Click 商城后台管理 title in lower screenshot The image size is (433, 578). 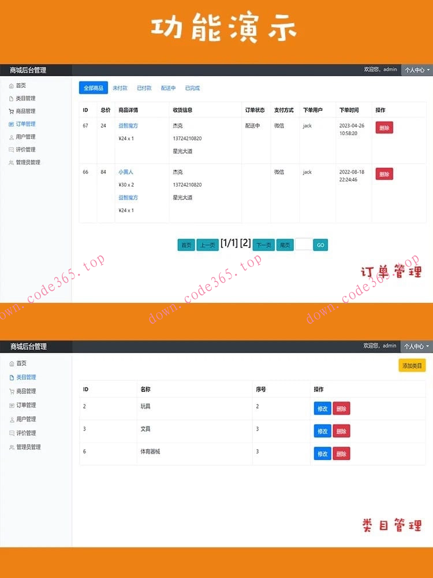(28, 346)
